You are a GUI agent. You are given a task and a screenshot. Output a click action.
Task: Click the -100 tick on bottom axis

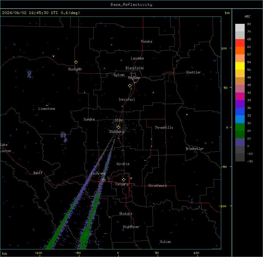point(38,253)
